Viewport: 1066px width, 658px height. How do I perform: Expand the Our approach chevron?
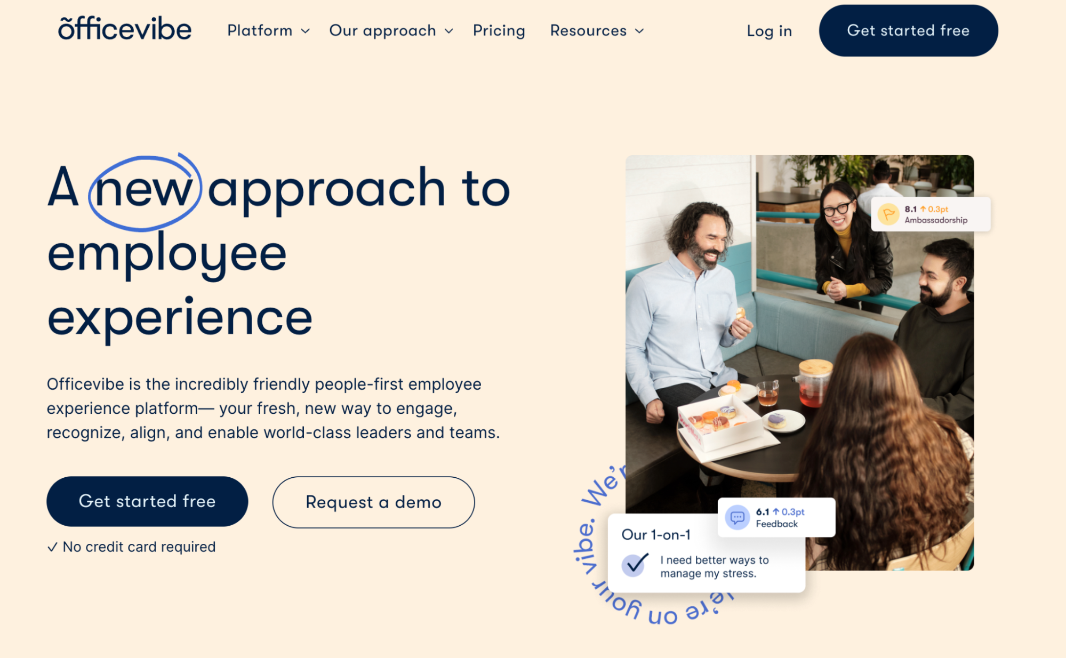click(449, 31)
